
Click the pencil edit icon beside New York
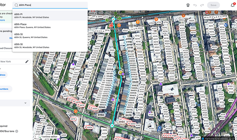tap(27, 62)
